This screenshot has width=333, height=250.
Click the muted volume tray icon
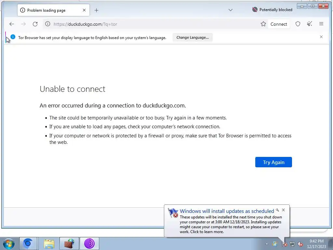300,244
